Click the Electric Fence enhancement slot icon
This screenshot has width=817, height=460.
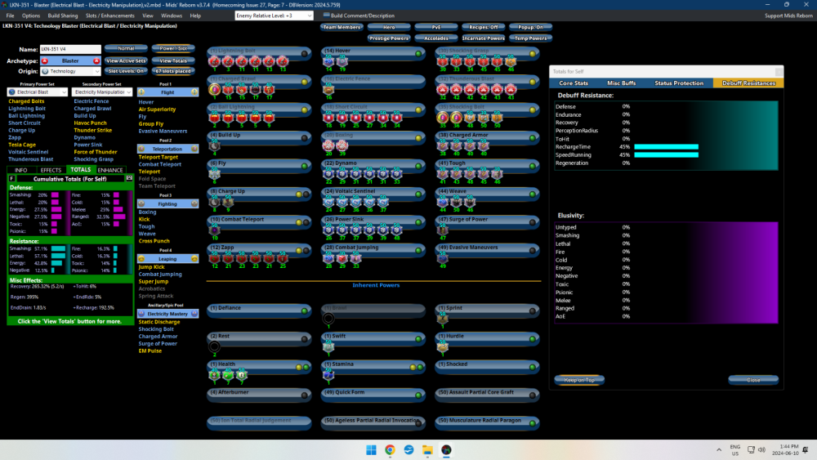coord(328,90)
